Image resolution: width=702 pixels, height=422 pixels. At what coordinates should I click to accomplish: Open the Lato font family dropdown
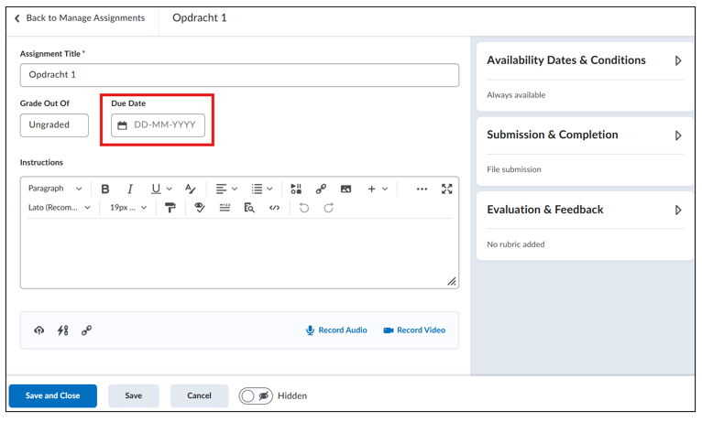pyautogui.click(x=59, y=208)
